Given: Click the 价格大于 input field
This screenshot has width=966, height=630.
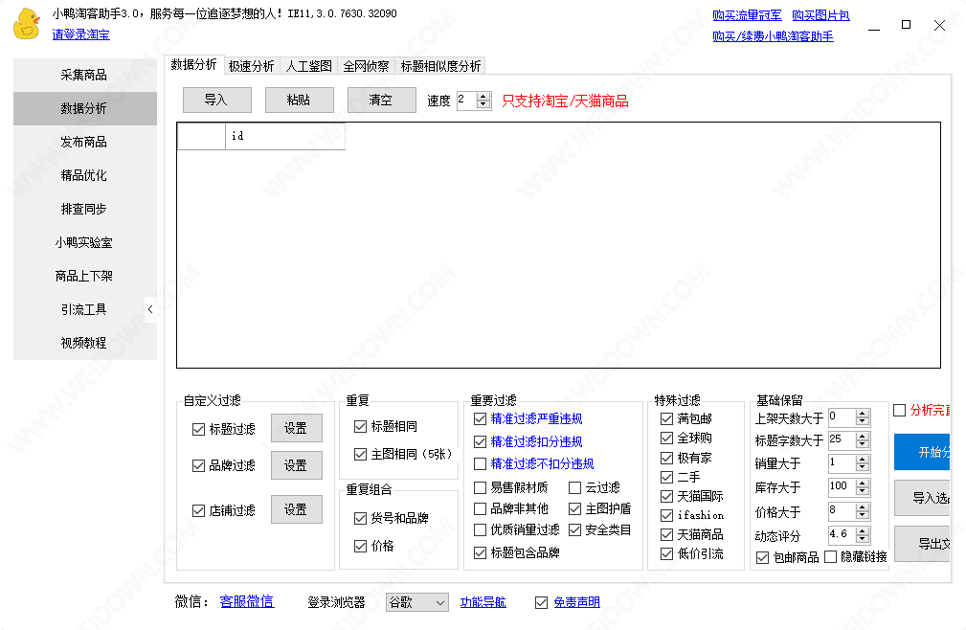Looking at the screenshot, I should 841,510.
